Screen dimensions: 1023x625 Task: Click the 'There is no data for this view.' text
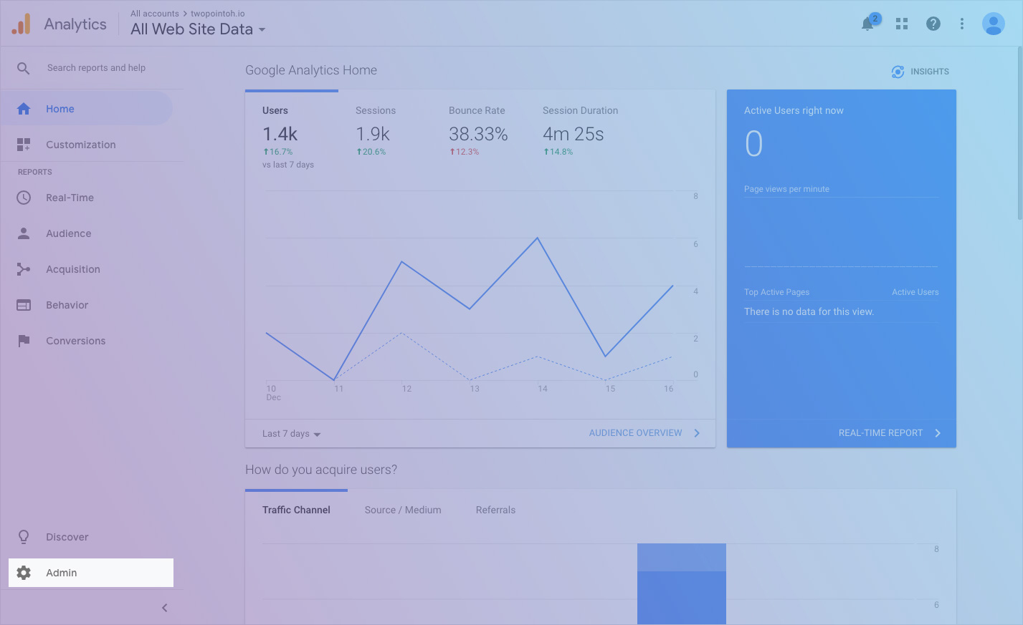[x=809, y=311]
